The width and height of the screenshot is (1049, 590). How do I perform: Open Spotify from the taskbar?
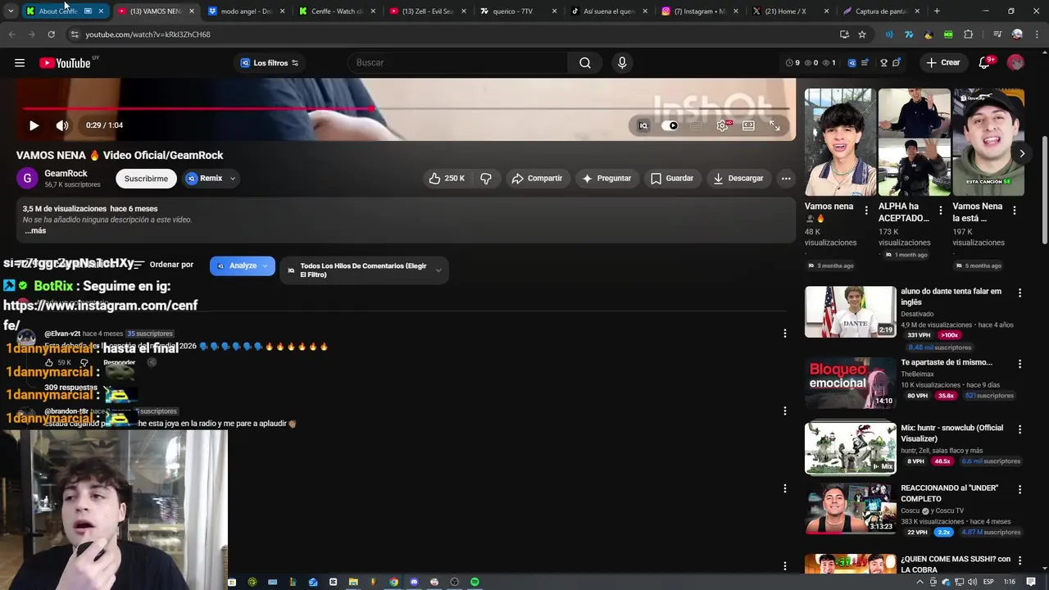click(475, 582)
